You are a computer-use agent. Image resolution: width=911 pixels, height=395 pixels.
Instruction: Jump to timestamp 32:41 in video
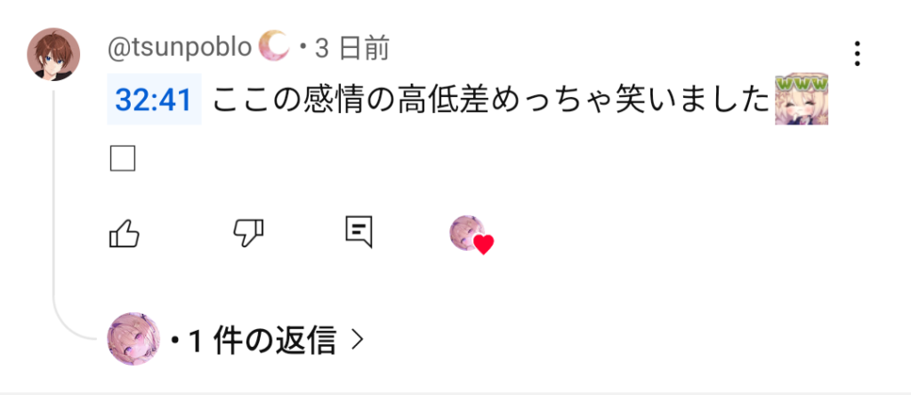coord(154,100)
